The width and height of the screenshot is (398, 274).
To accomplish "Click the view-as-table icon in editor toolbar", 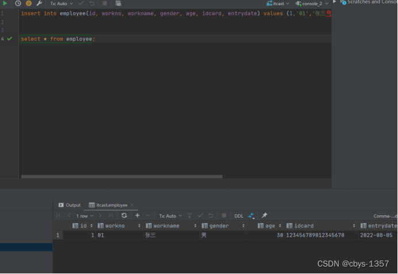I will [x=118, y=3].
